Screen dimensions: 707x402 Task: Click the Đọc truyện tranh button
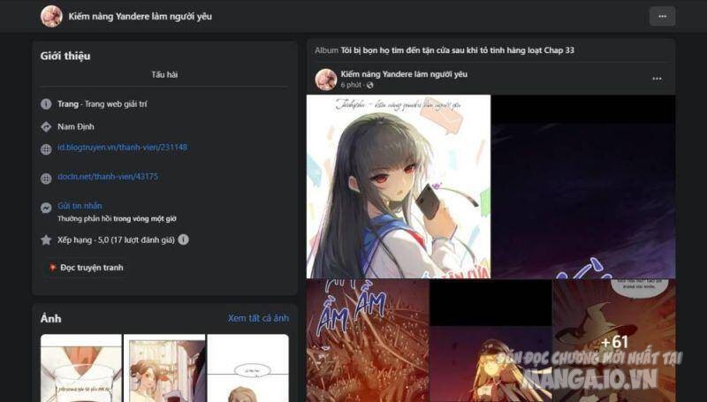(86, 268)
